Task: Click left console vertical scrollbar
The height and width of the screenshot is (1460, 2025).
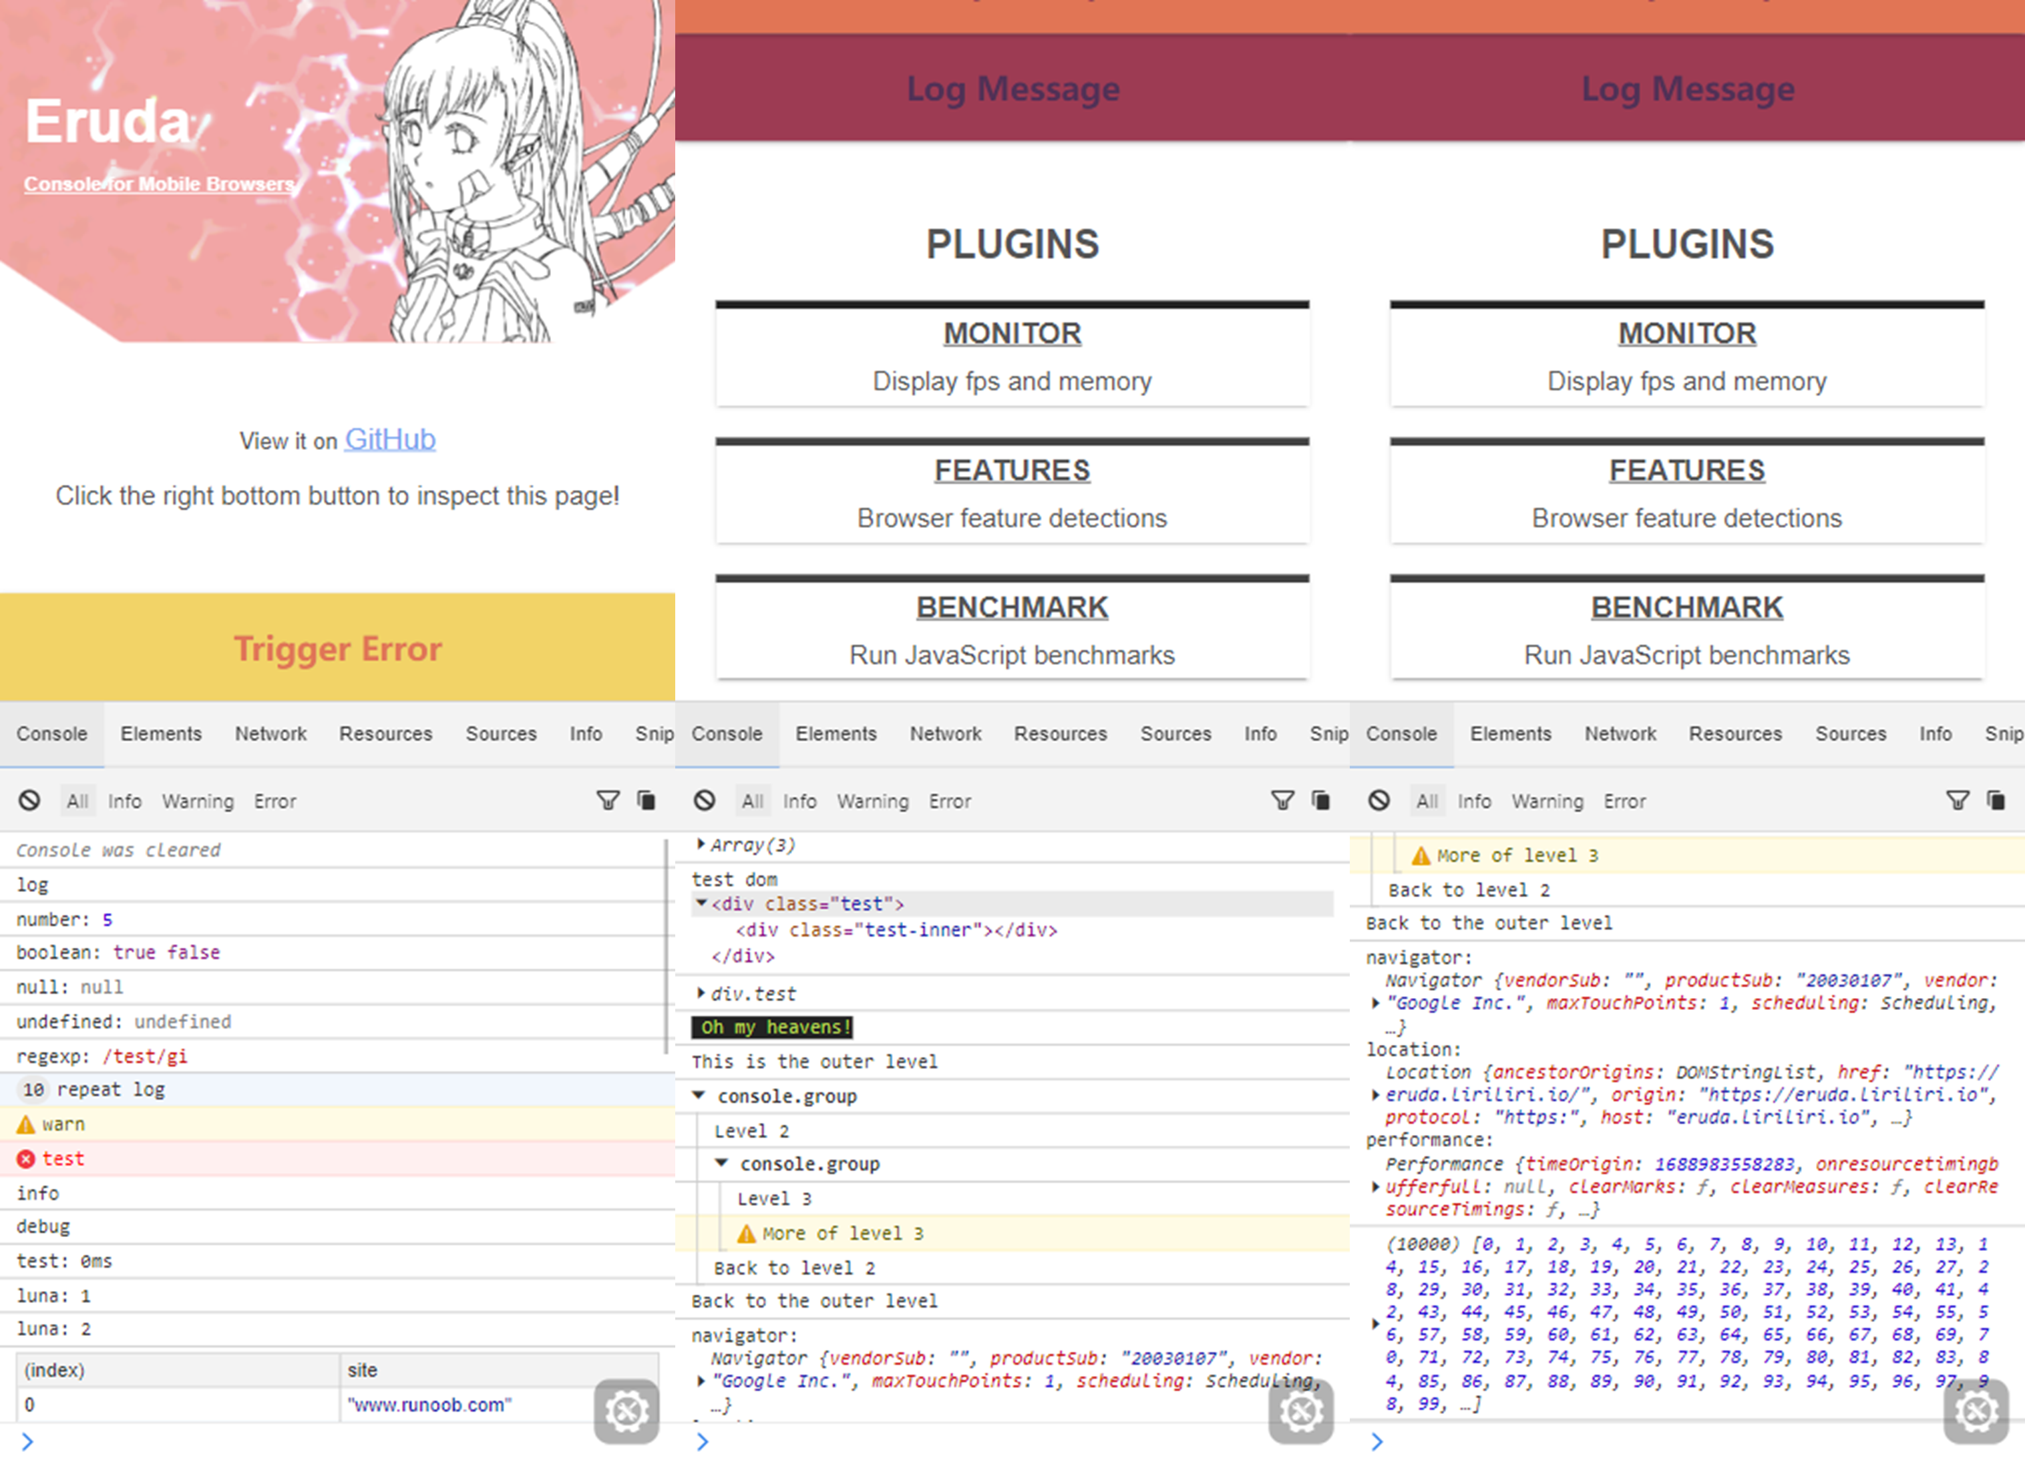Action: [x=666, y=946]
